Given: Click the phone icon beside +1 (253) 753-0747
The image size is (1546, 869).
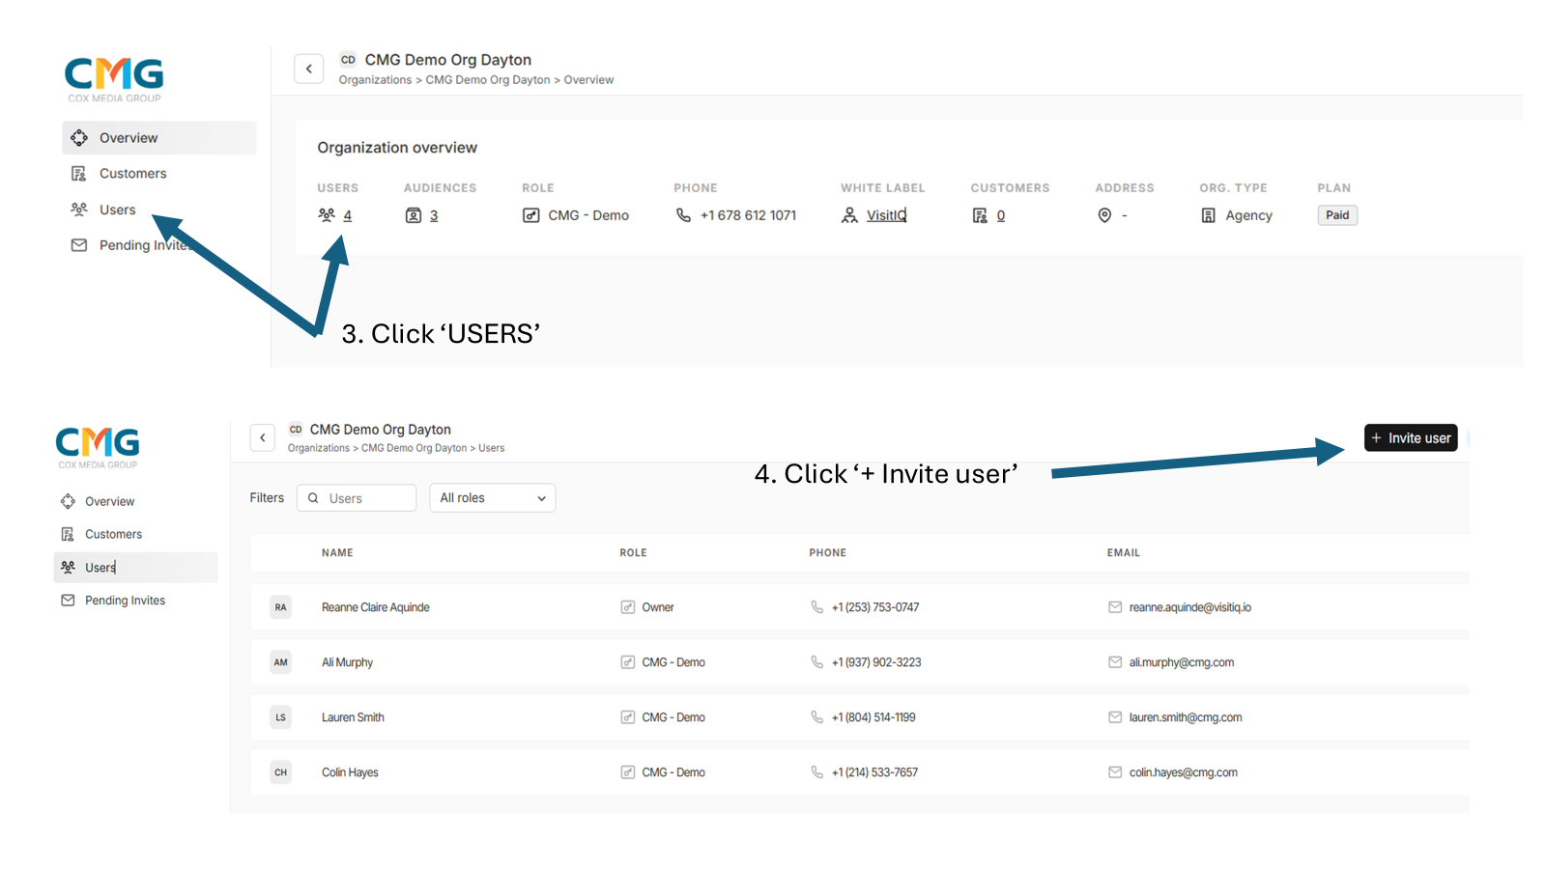Looking at the screenshot, I should (817, 607).
